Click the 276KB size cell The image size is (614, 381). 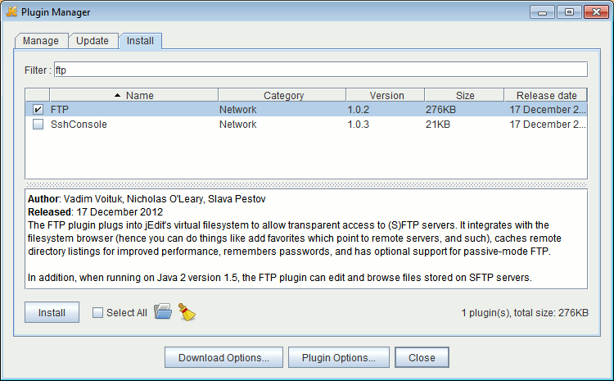[441, 109]
